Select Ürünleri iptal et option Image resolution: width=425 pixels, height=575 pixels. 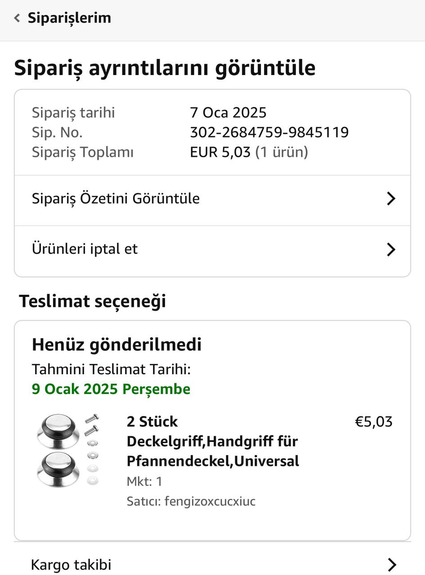pyautogui.click(x=85, y=249)
